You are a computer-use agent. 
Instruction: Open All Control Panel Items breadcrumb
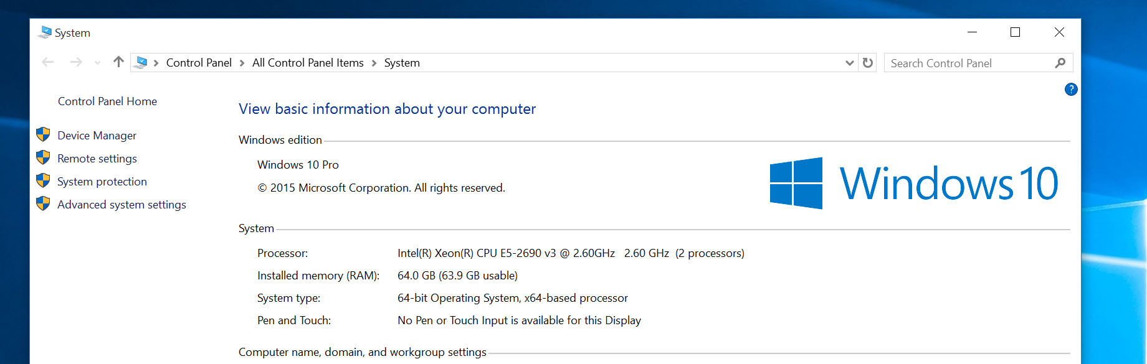[x=308, y=63]
